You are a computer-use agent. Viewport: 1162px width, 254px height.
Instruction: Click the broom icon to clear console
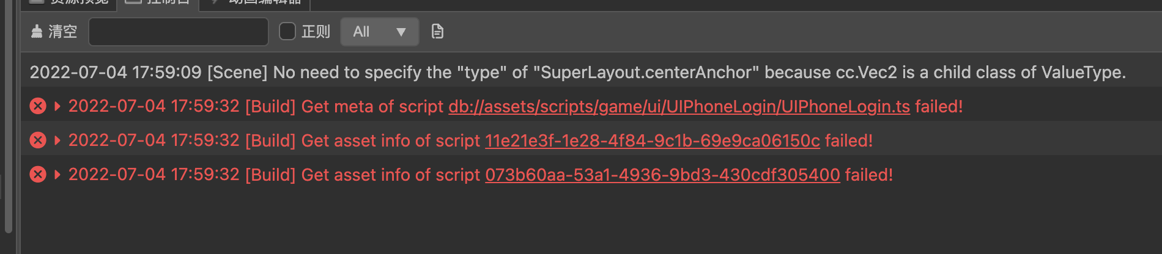click(x=37, y=32)
